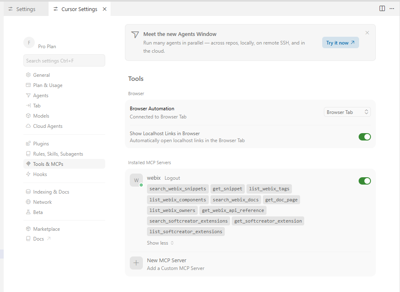The width and height of the screenshot is (400, 292).
Task: Click the Hooks lightning icon
Action: [28, 174]
